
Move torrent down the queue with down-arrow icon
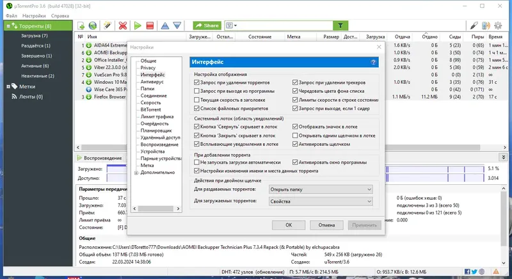[x=177, y=26]
